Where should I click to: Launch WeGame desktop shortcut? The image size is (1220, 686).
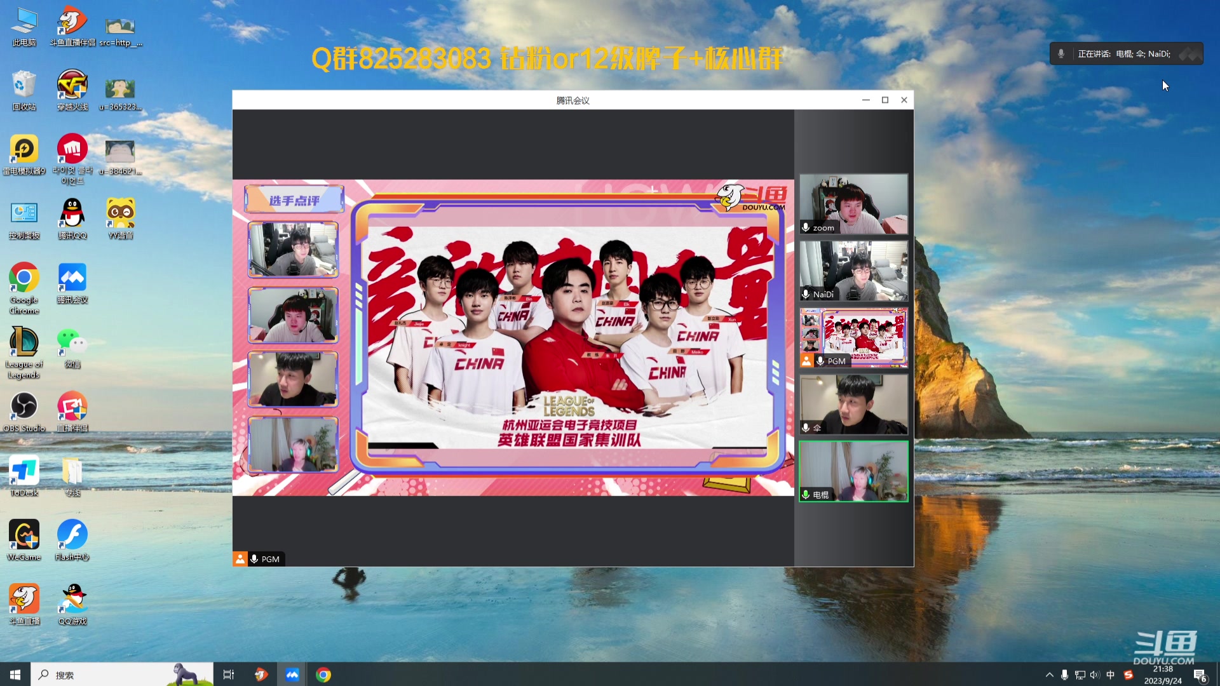click(x=24, y=540)
